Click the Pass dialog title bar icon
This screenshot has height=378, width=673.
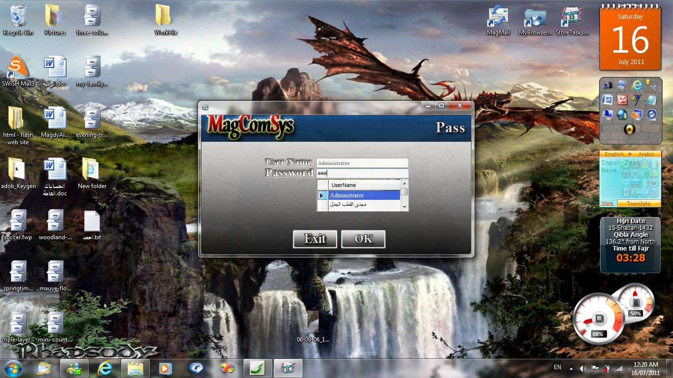(x=205, y=106)
